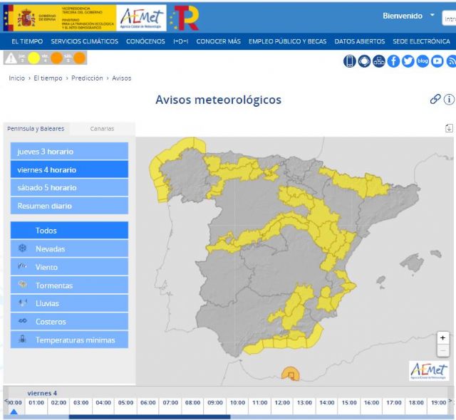Zoom out on the map
This screenshot has height=420, width=456.
(442, 350)
